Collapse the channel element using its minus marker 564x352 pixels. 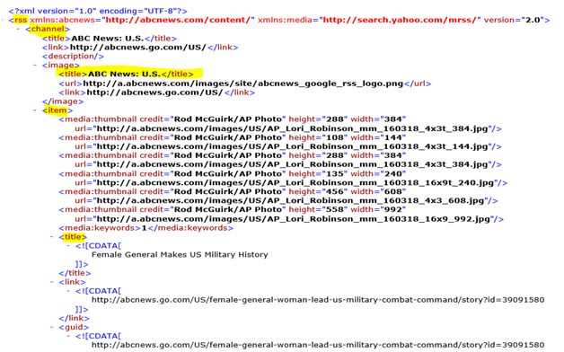(18, 29)
